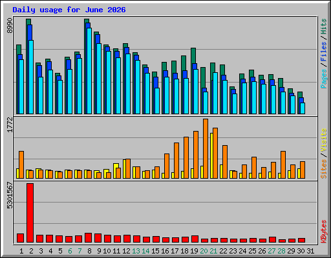331x258 pixels.
Task: Click the chart title 'Daily usage for June 2026'
Action: [69, 10]
